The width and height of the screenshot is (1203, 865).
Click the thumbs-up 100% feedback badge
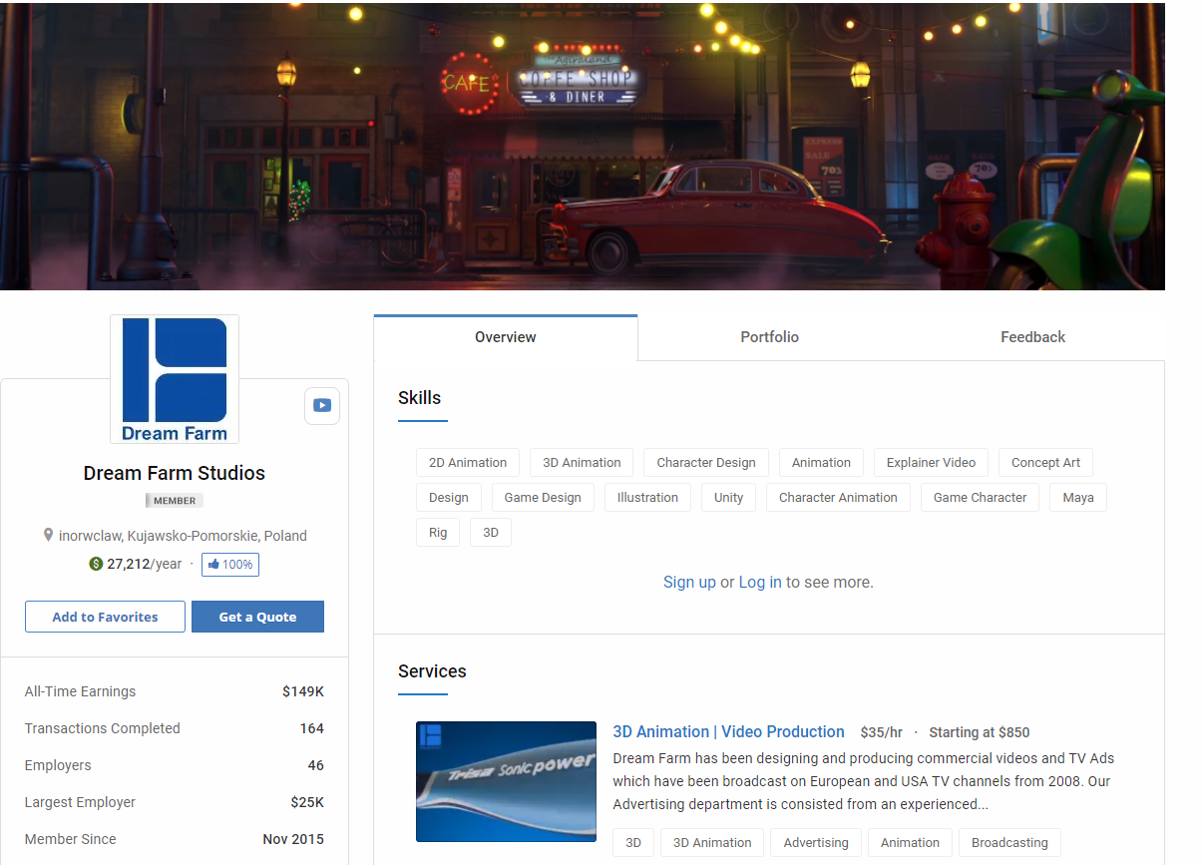click(229, 564)
